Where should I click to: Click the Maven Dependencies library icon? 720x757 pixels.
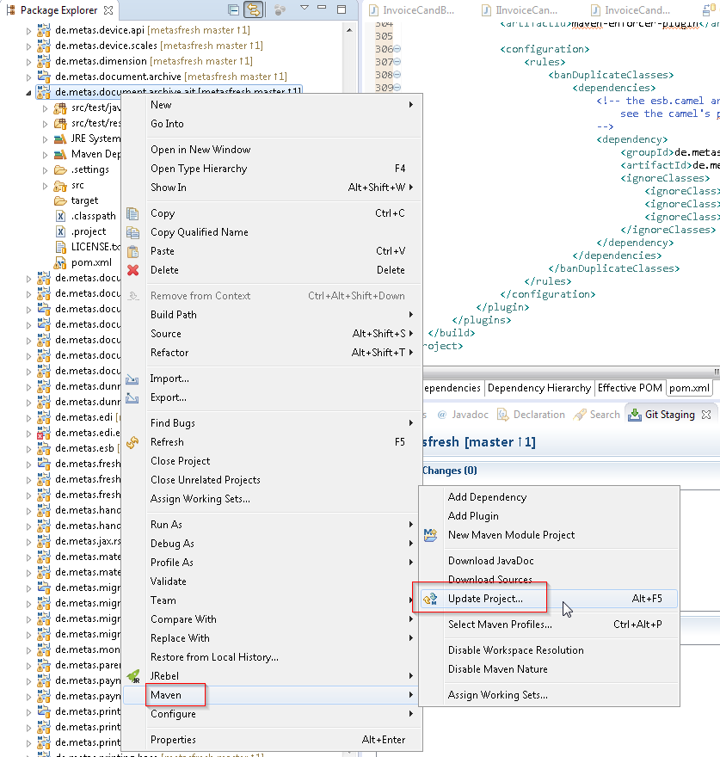60,154
